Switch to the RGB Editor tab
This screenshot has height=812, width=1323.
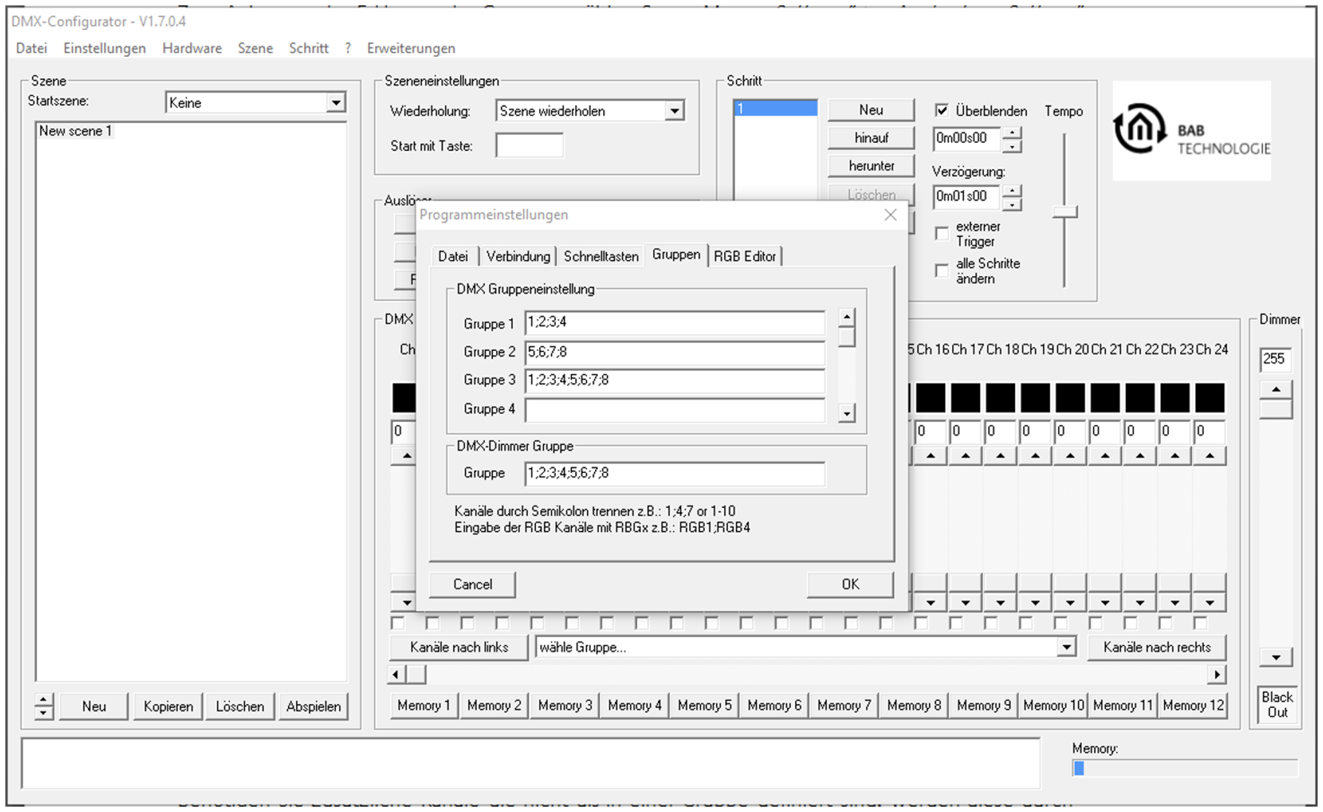pyautogui.click(x=745, y=256)
